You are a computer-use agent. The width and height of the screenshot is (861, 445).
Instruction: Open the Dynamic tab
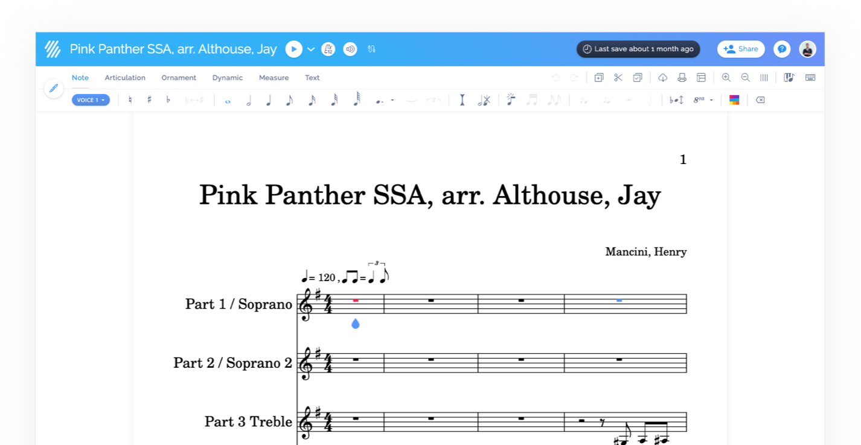click(x=228, y=78)
